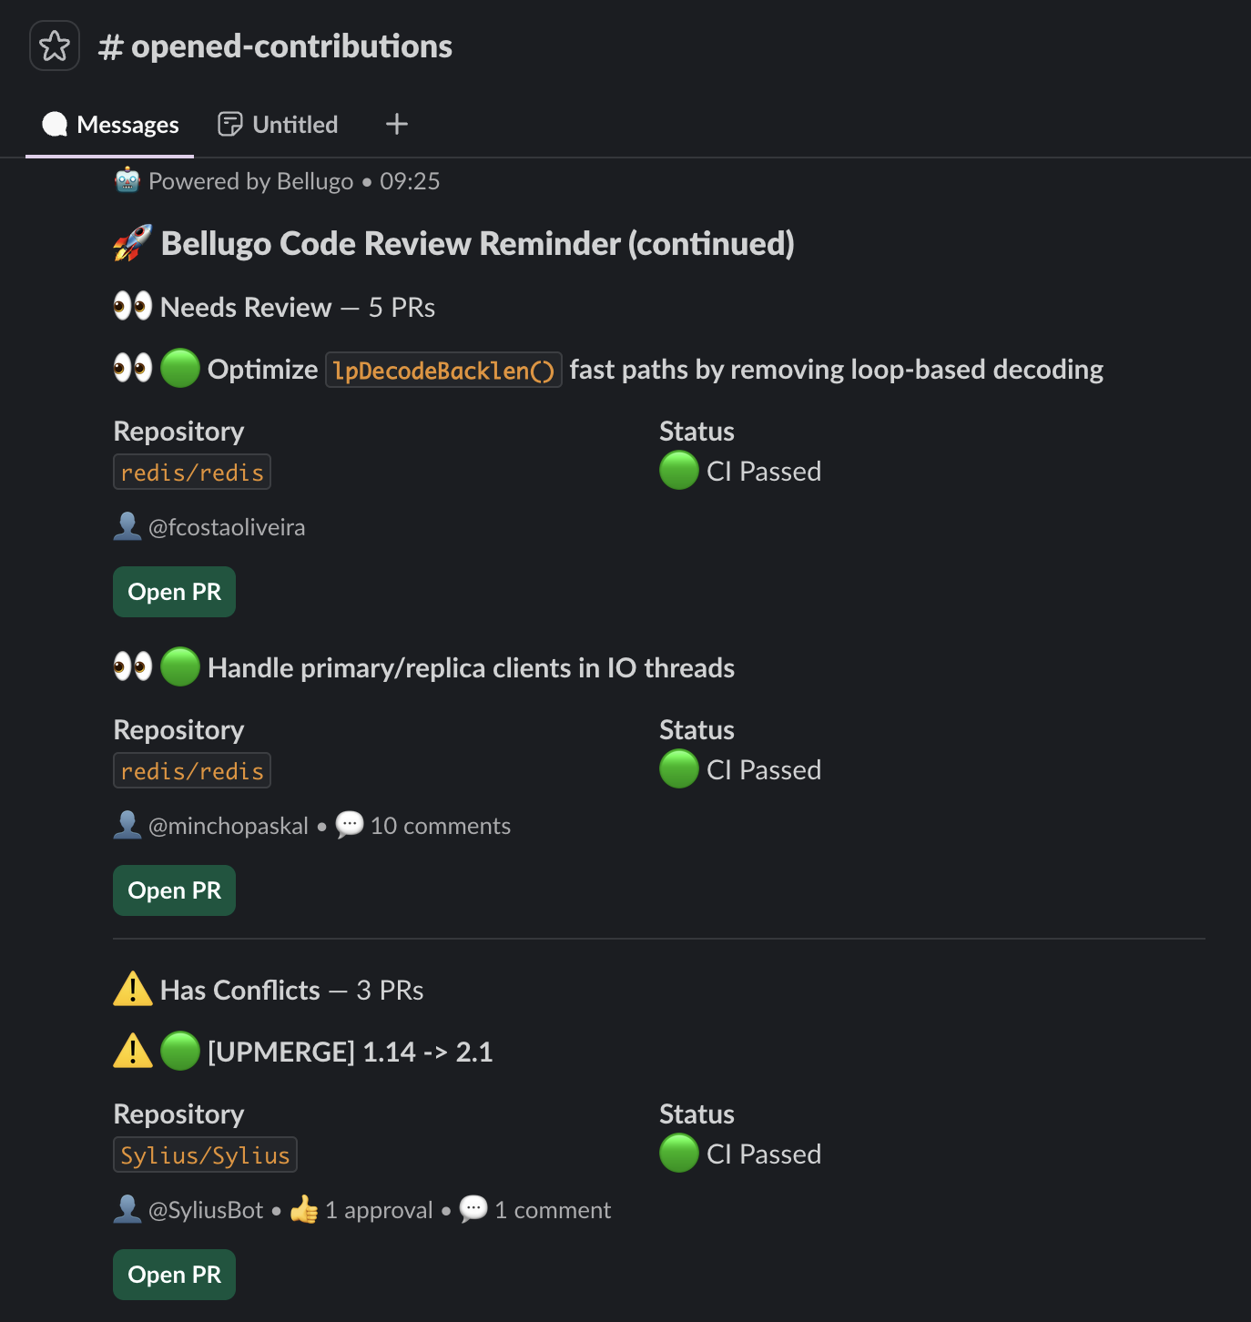Click the lpDecodeBacklen() code snippet

click(x=443, y=370)
